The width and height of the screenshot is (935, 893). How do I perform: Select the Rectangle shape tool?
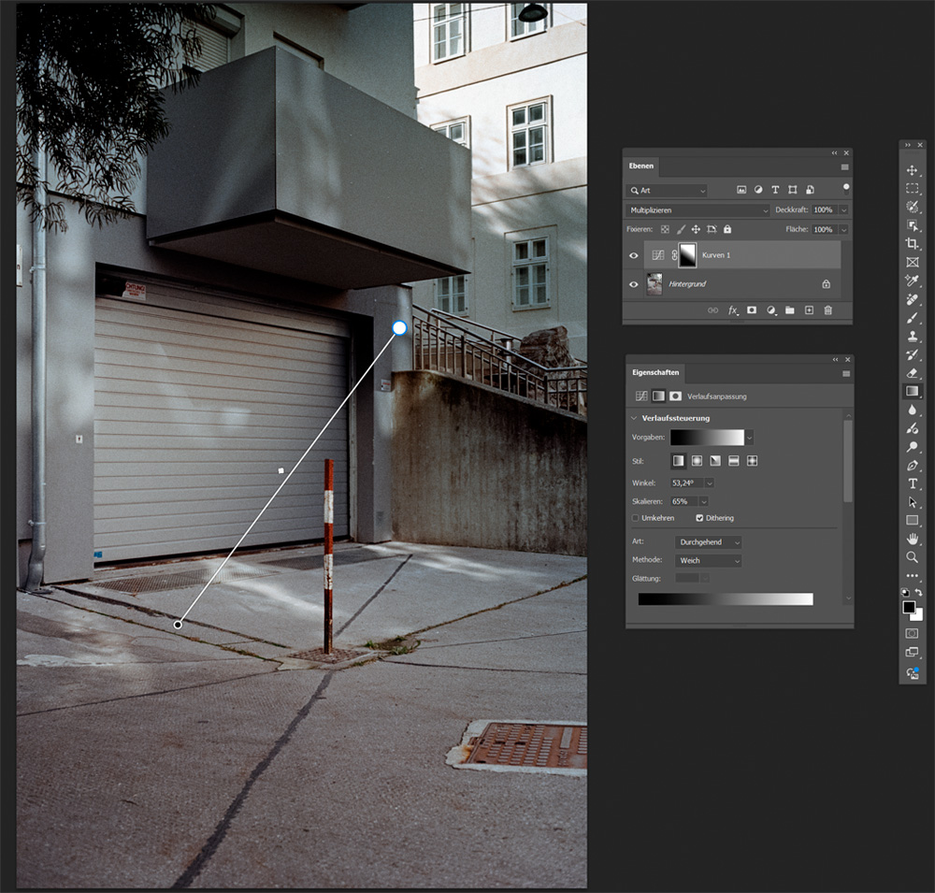coord(912,520)
